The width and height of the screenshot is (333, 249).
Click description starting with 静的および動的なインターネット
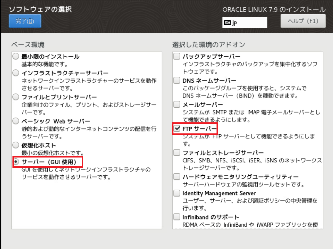(89, 133)
